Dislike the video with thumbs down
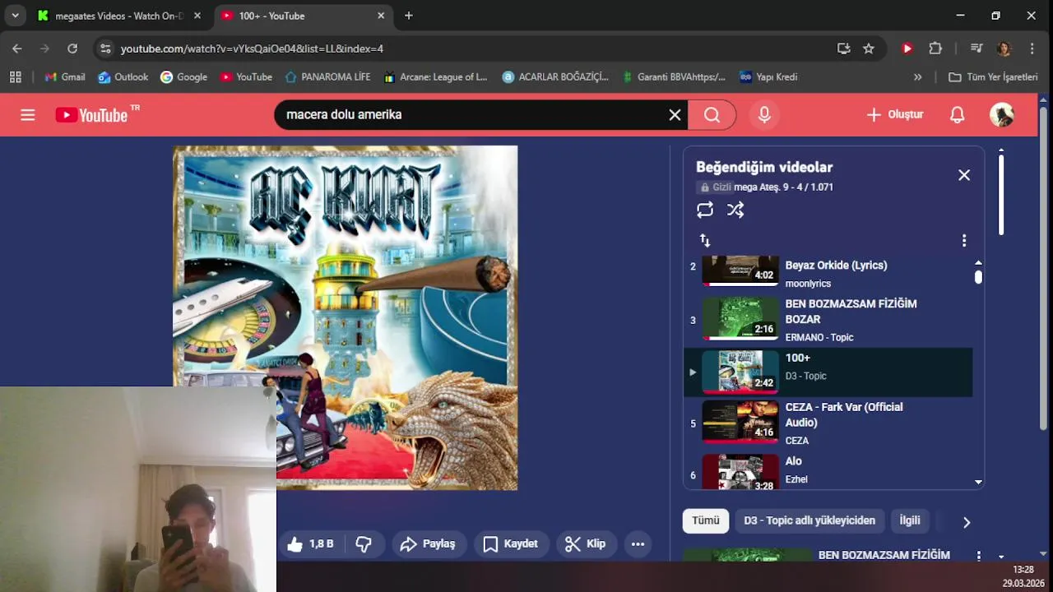The width and height of the screenshot is (1053, 592). pos(364,543)
